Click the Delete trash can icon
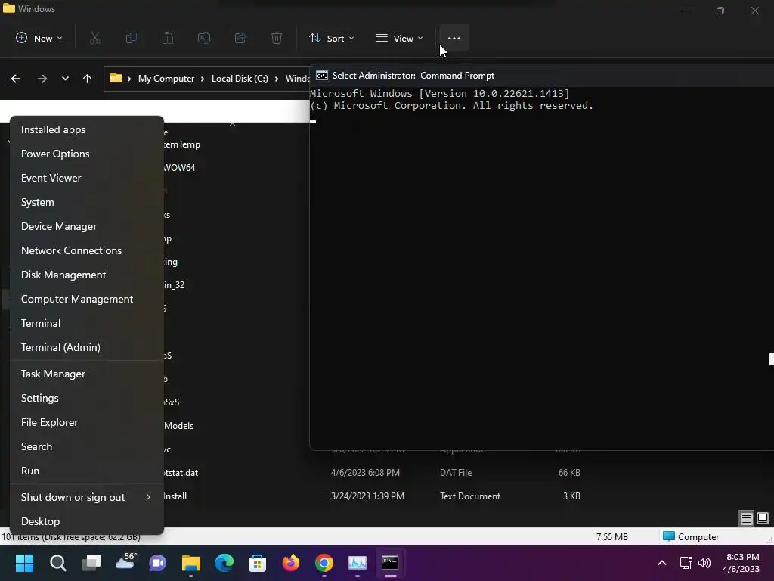The height and width of the screenshot is (581, 774). coord(277,38)
